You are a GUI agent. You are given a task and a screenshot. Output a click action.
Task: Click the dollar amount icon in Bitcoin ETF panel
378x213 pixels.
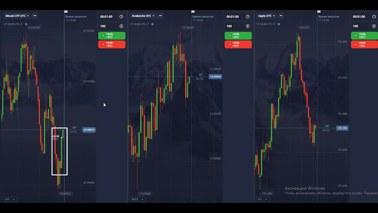click(121, 26)
